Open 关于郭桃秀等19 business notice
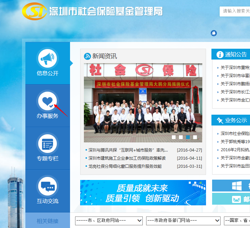Screen dimensions: 250x228 point(235,142)
